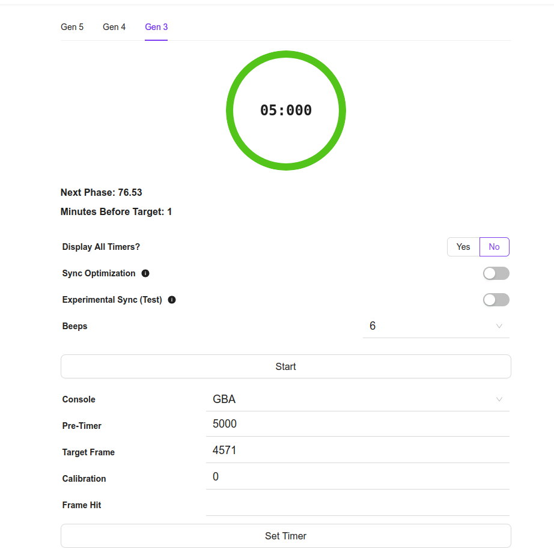554x555 pixels.
Task: Click the "Calibration" label
Action: pyautogui.click(x=84, y=479)
